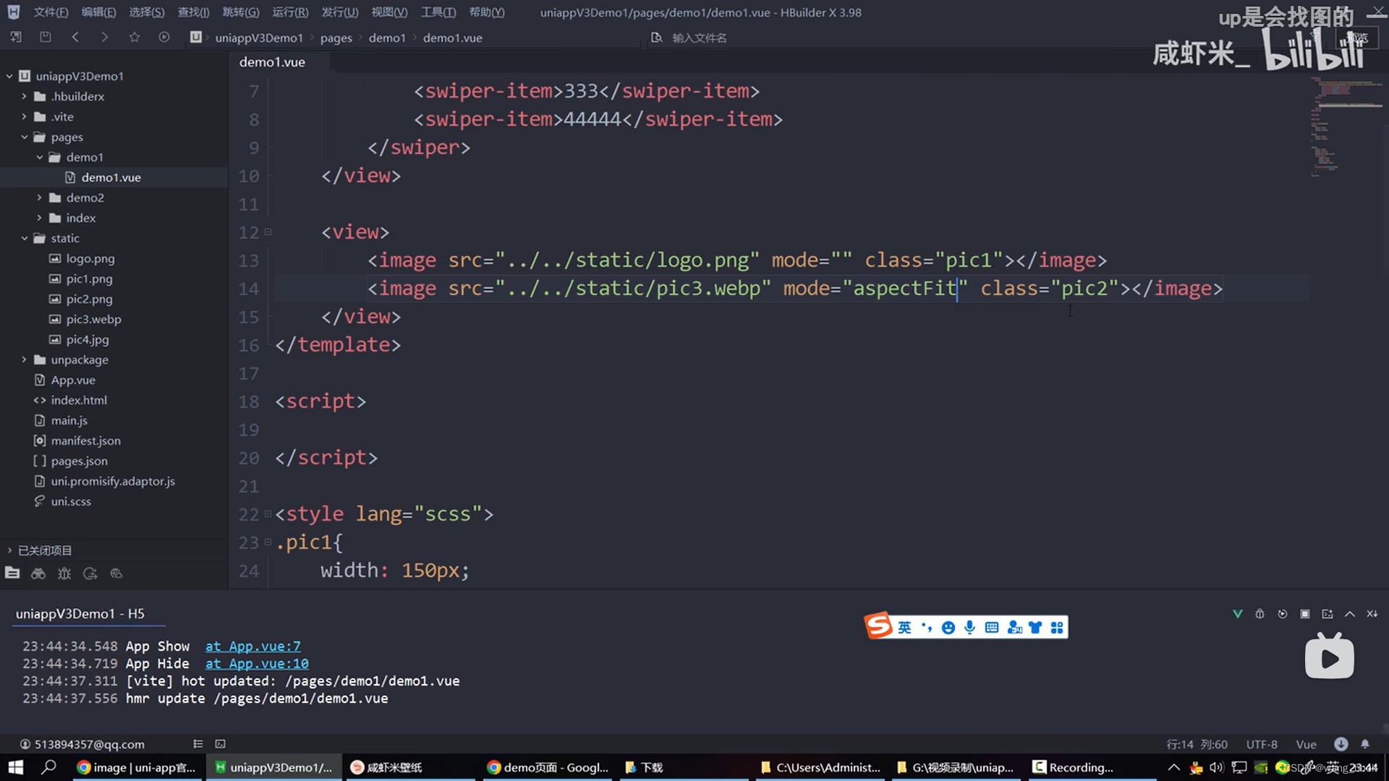Click the run play circle icon
This screenshot has height=781, width=1389.
pos(164,37)
